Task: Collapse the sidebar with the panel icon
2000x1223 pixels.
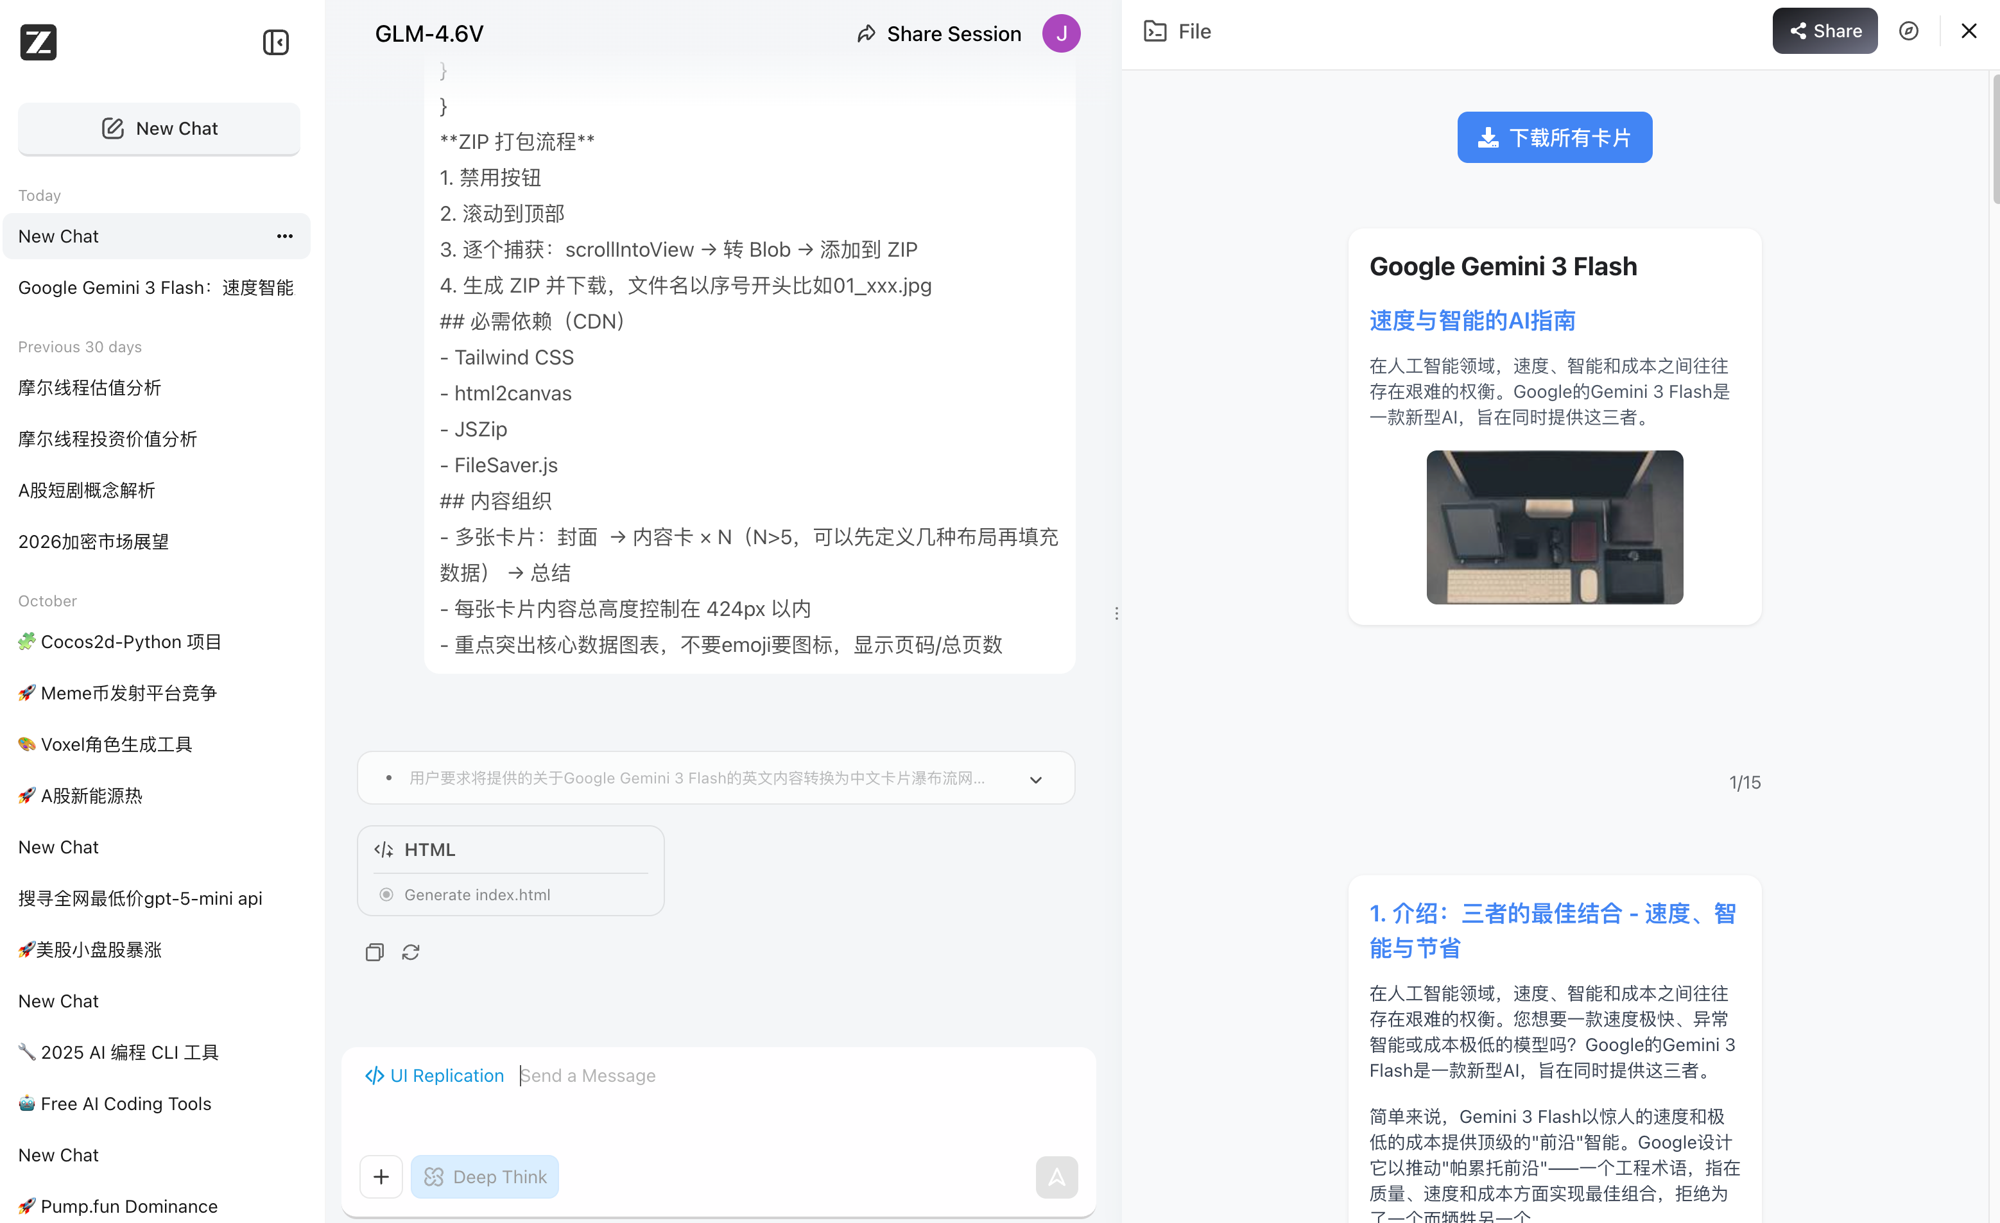Action: pos(275,42)
